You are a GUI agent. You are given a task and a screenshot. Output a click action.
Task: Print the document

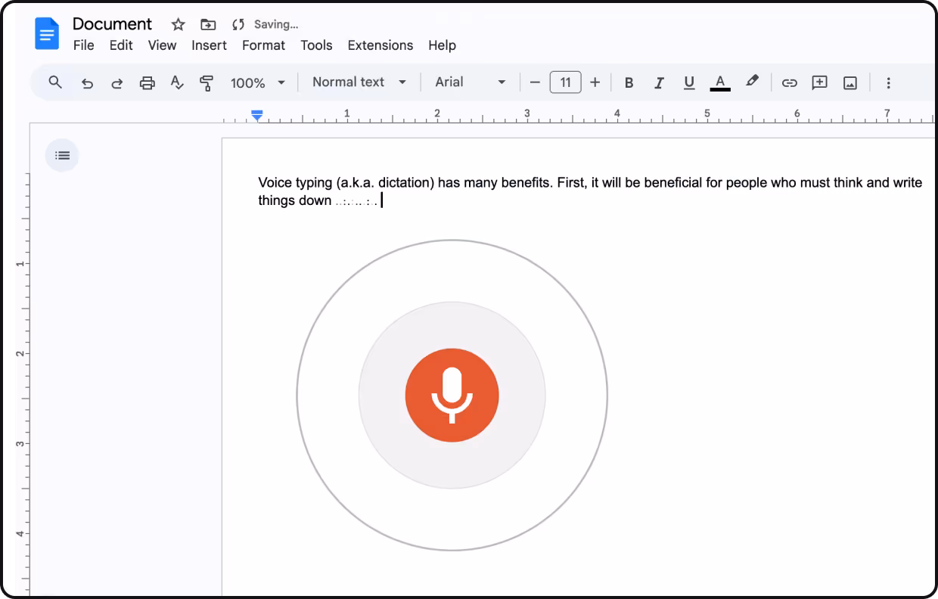148,83
